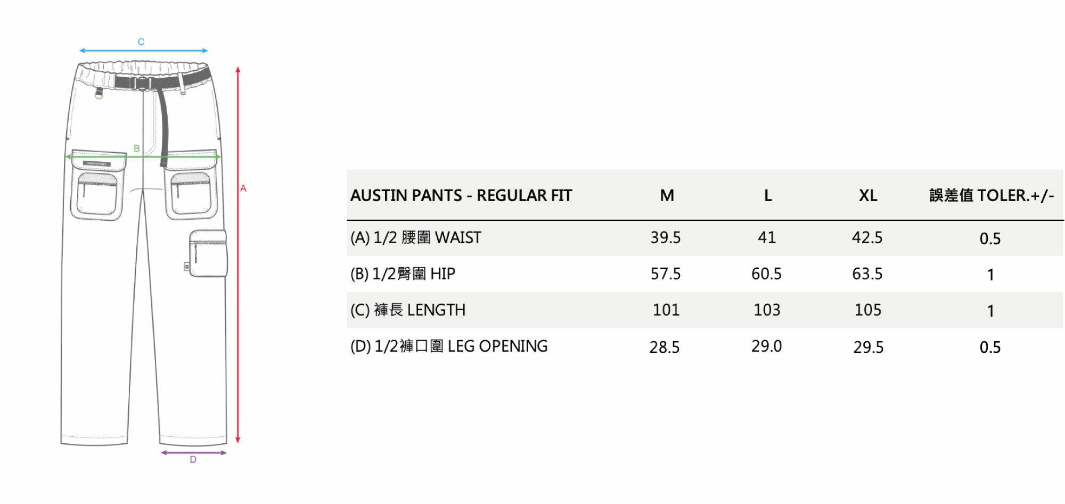Click the belt buckle on the pants drawing

(142, 83)
